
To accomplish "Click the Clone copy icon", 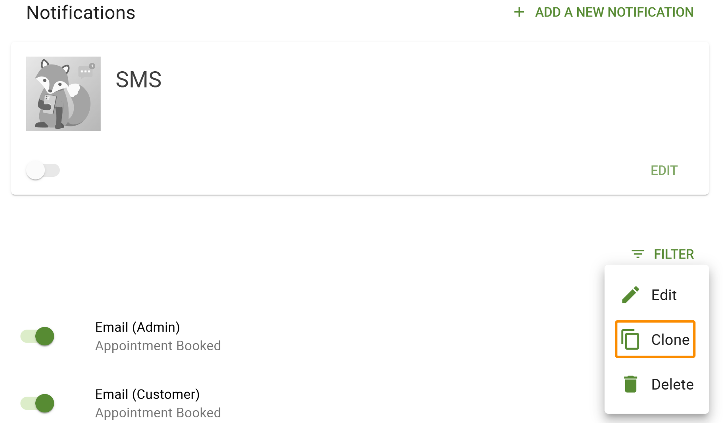I will coord(630,339).
